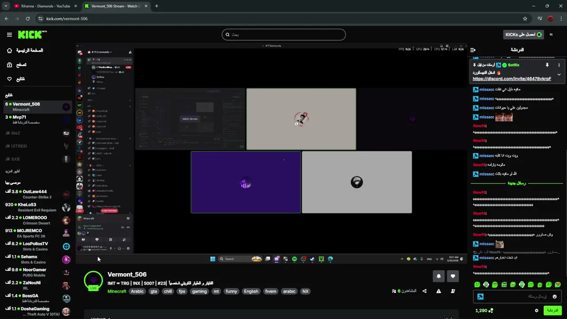This screenshot has width=567, height=319.
Task: Open Sehamx recommended channel
Action: [x=37, y=259]
